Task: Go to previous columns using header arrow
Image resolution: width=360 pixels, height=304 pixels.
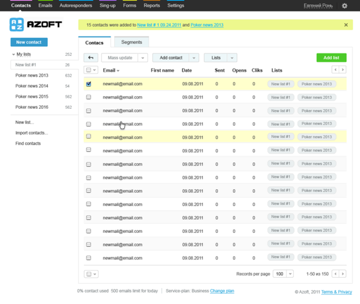Action: [336, 69]
